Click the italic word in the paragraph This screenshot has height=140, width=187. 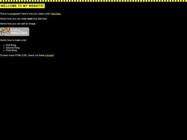pyautogui.click(x=40, y=19)
